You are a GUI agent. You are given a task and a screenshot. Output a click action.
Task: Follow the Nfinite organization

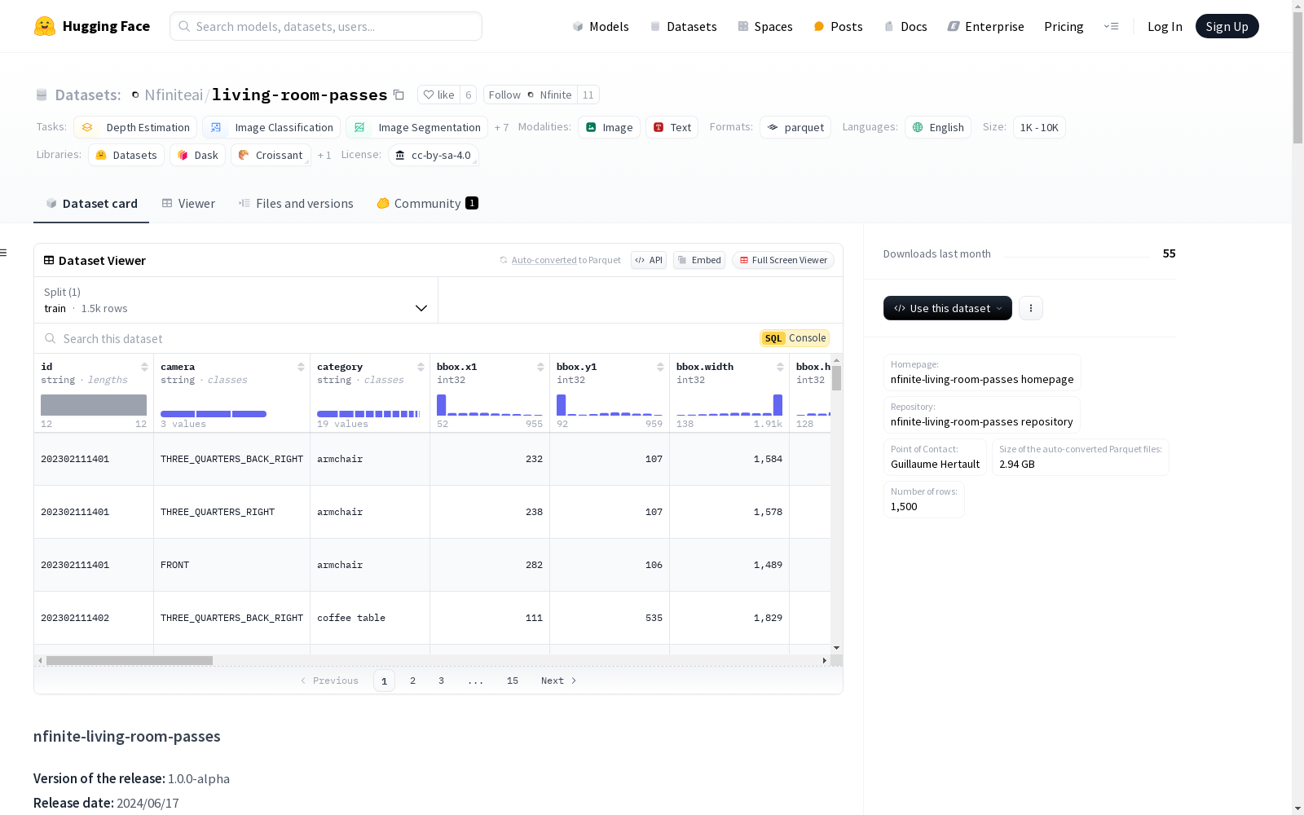[x=531, y=95]
